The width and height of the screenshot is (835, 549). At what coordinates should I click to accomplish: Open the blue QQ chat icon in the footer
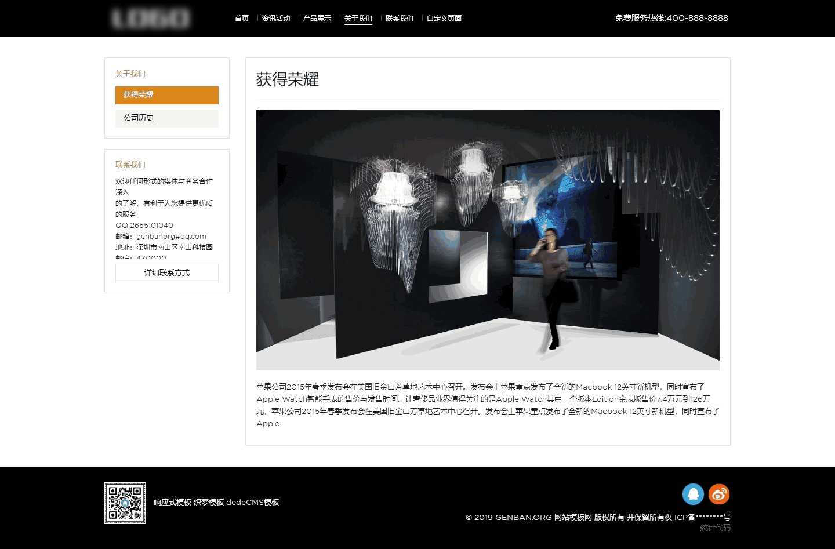pyautogui.click(x=693, y=495)
